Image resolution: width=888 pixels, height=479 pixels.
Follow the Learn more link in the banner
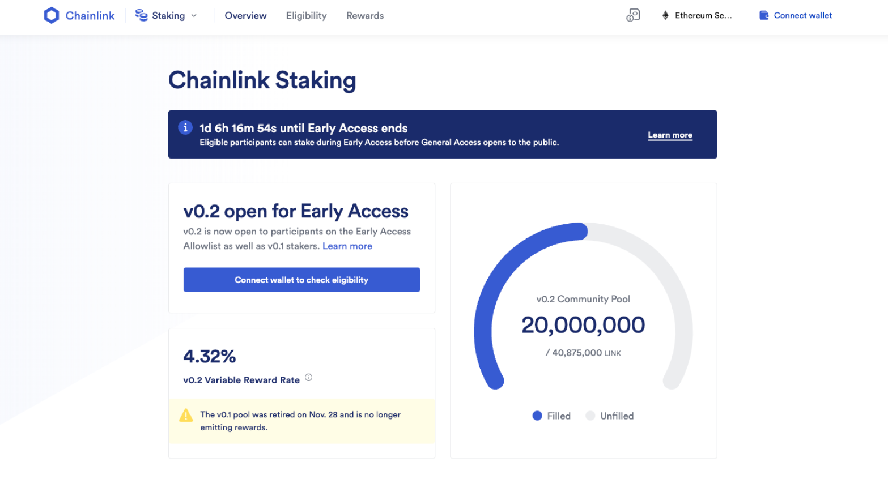pyautogui.click(x=670, y=135)
